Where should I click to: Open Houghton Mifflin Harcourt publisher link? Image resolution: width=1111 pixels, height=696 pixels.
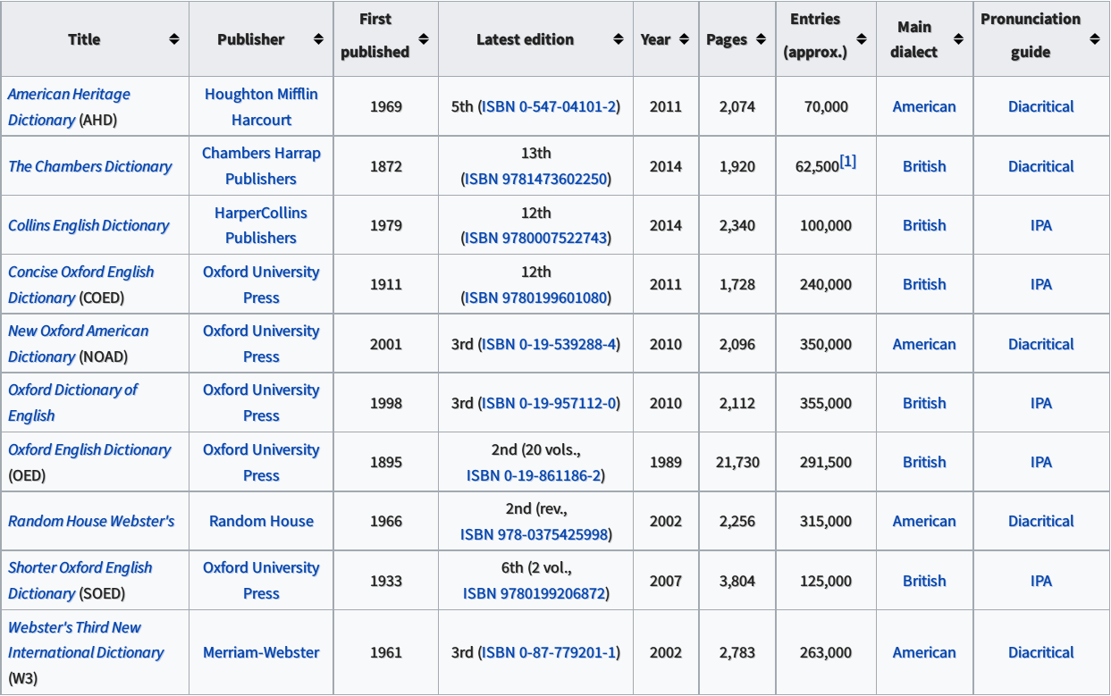[261, 106]
